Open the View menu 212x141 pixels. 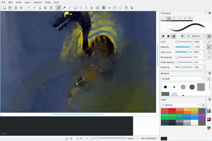click(19, 2)
